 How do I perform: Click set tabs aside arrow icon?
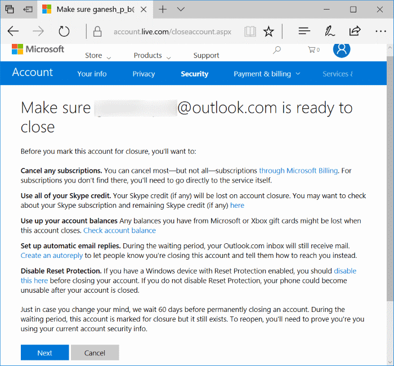coord(28,10)
